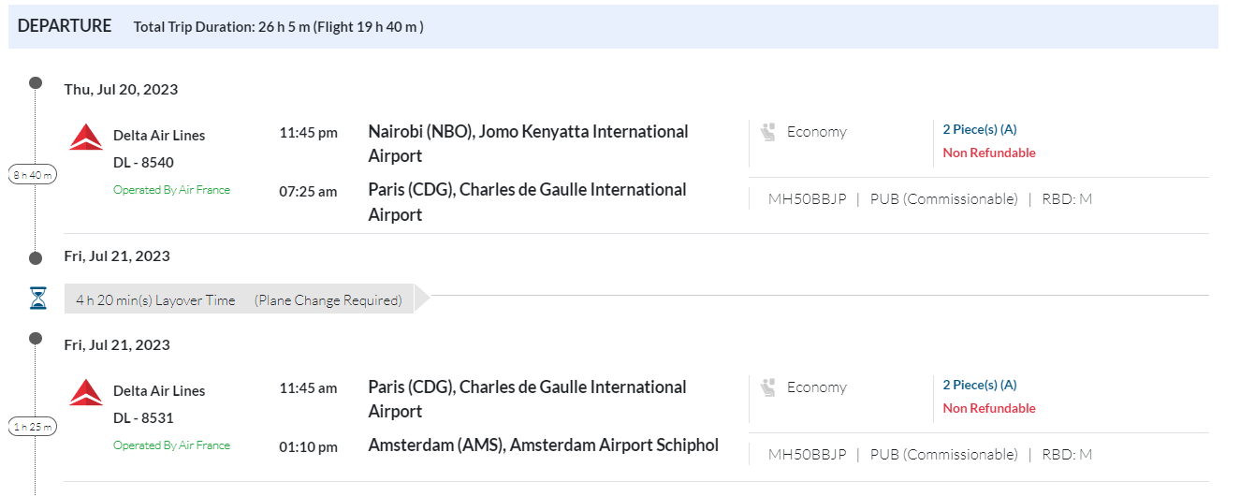Click Non Refundable on second flight segment
Screen dimensions: 1240x496
coord(988,409)
